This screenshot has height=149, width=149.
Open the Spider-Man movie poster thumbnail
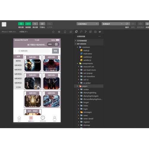coord(52,65)
